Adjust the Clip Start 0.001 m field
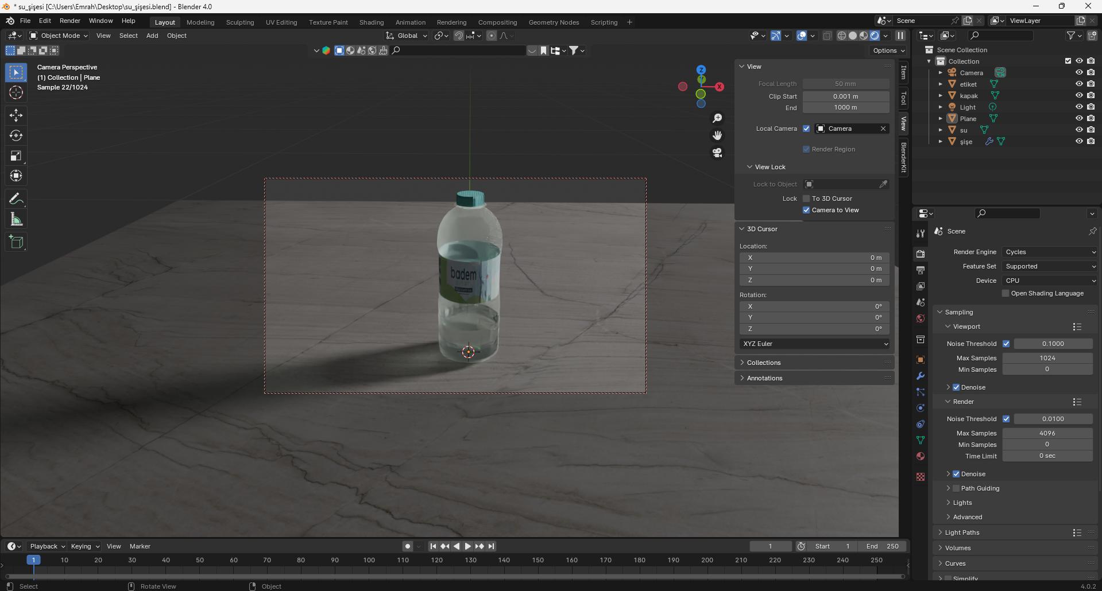The width and height of the screenshot is (1102, 591). pyautogui.click(x=846, y=96)
